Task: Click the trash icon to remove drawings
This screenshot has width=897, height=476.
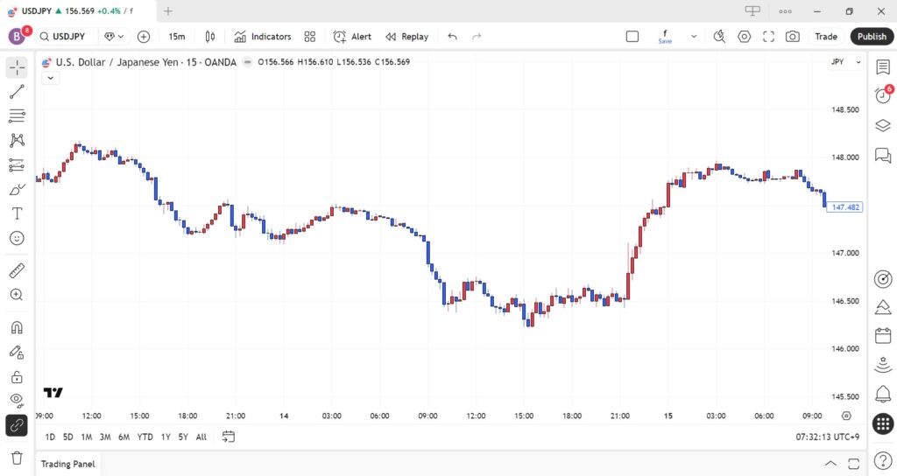Action: pyautogui.click(x=17, y=458)
